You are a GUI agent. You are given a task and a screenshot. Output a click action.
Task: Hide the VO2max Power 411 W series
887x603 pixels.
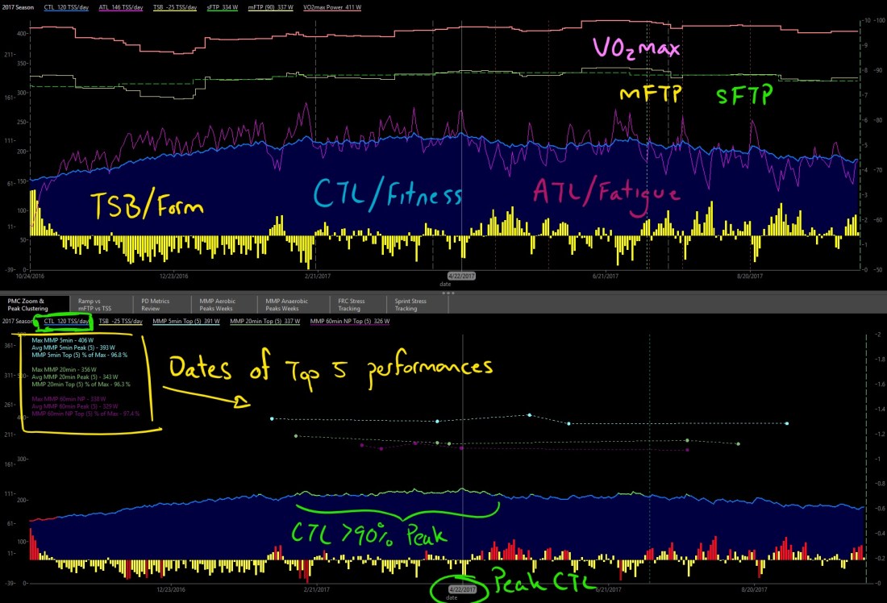click(x=331, y=7)
